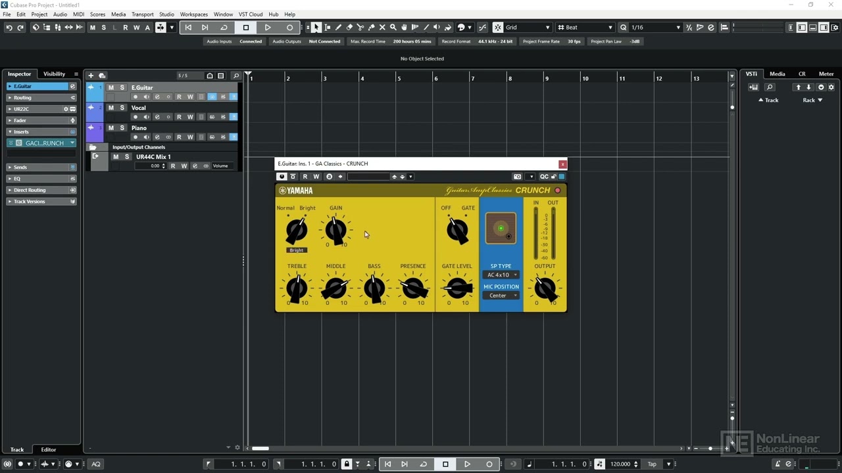
Task: Open the Grid snap type dropdown
Action: click(526, 28)
